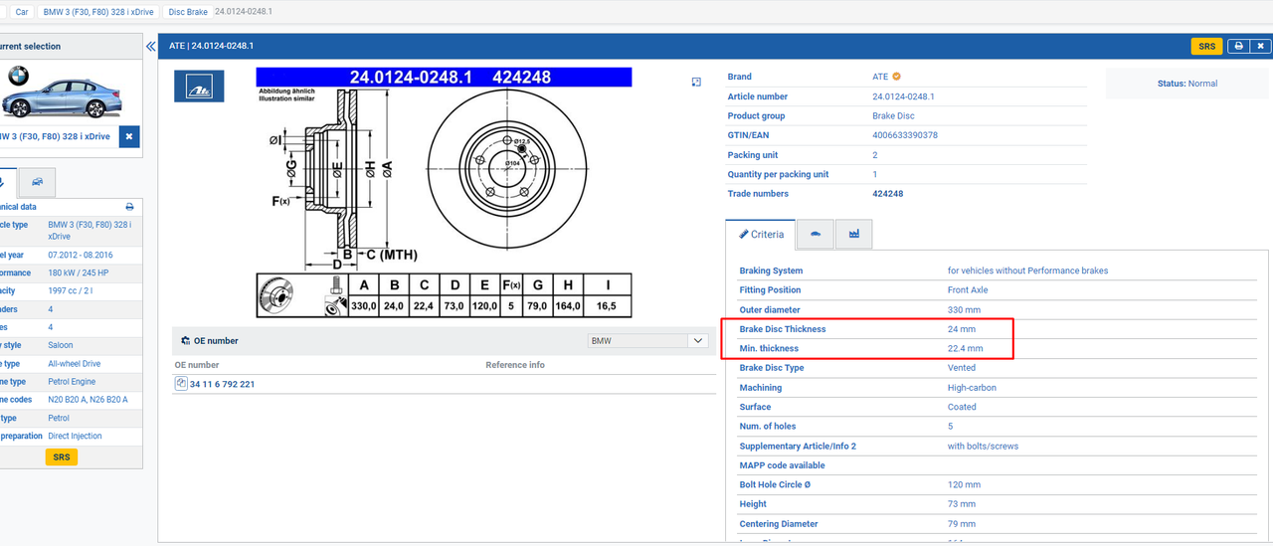Viewport: 1273px width, 546px height.
Task: Switch to the manufacturer factory icon tab
Action: [x=854, y=234]
